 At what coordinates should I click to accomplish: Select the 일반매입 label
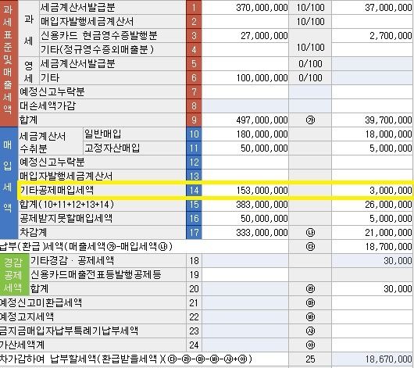tap(102, 134)
